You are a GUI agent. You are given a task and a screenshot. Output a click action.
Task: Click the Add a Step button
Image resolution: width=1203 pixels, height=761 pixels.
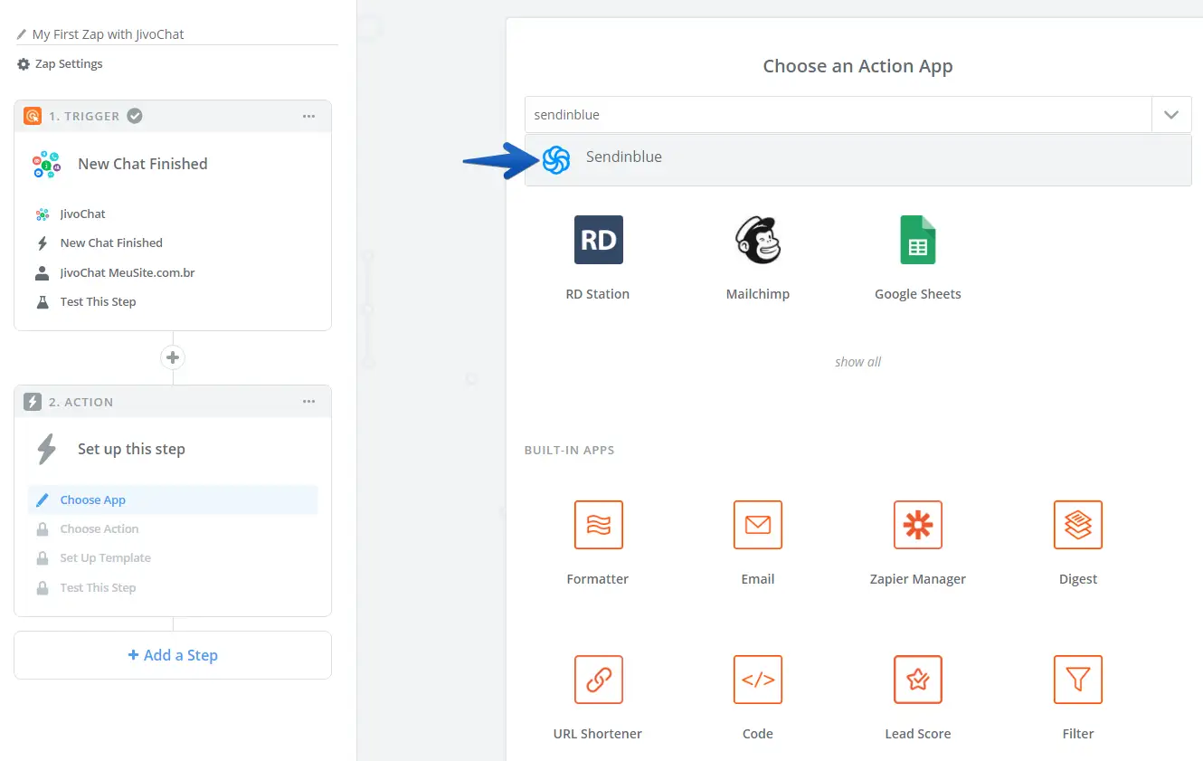click(173, 655)
